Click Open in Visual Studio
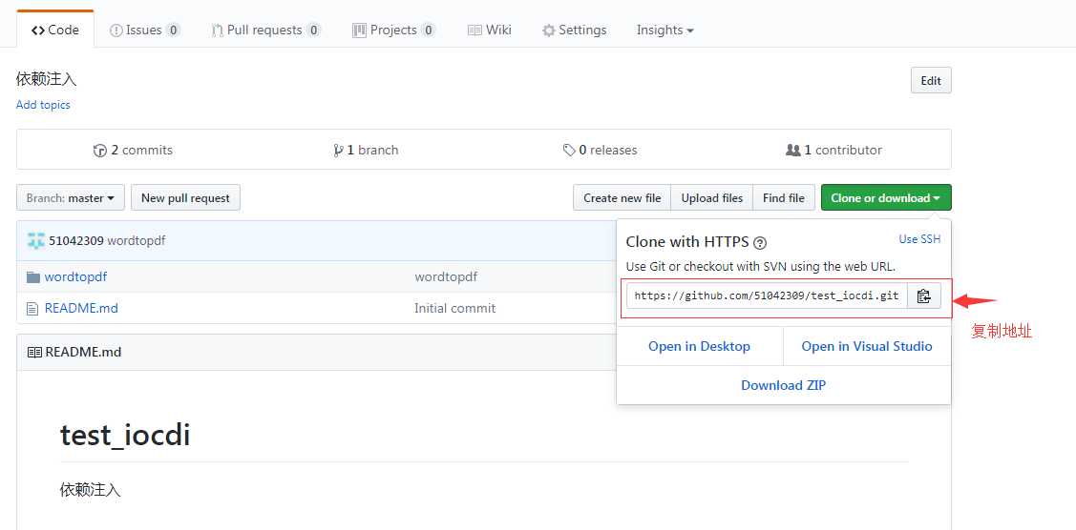 [x=867, y=346]
